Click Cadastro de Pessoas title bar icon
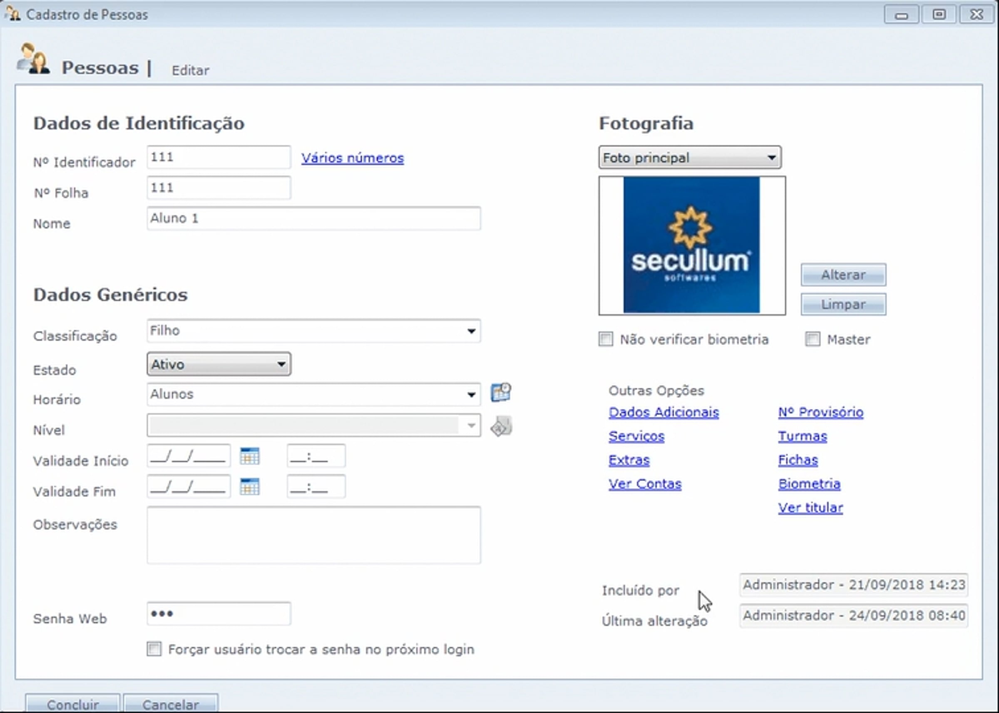 12,14
